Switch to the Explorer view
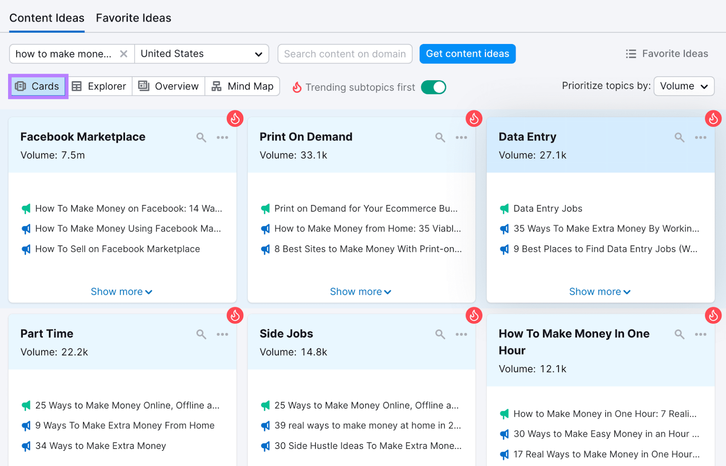The height and width of the screenshot is (466, 726). (99, 86)
